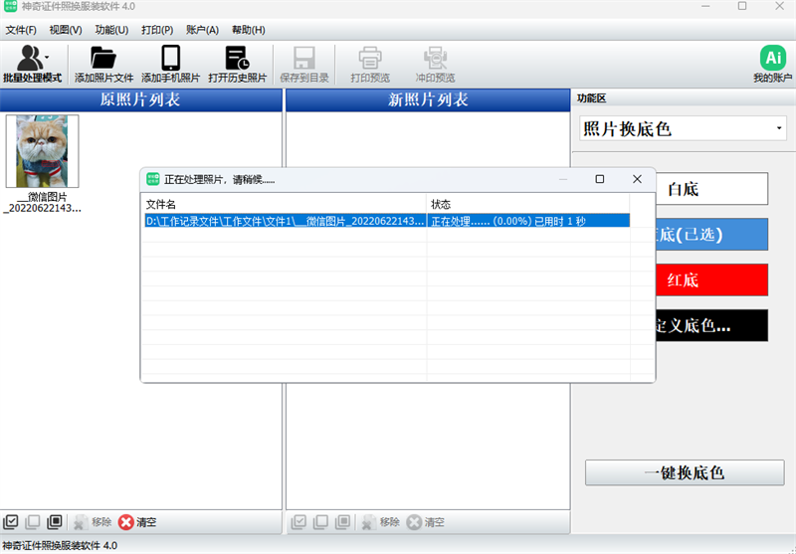796x554 pixels.
Task: Click the red Clear (清空) icon under the original photo list
Action: (126, 522)
